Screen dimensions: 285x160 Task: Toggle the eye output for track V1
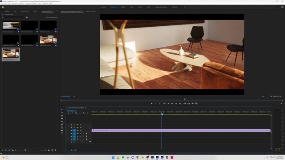pyautogui.click(x=81, y=130)
